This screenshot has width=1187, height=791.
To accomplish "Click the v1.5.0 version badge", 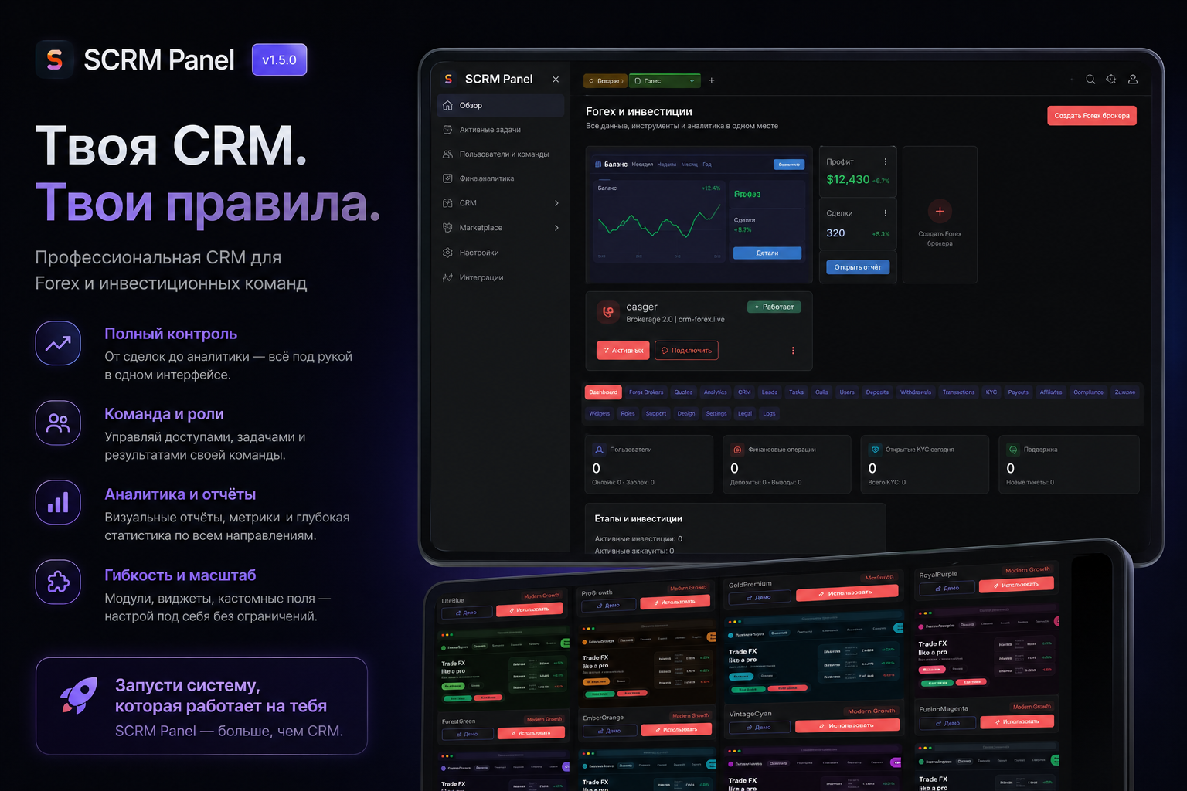I will pyautogui.click(x=279, y=59).
